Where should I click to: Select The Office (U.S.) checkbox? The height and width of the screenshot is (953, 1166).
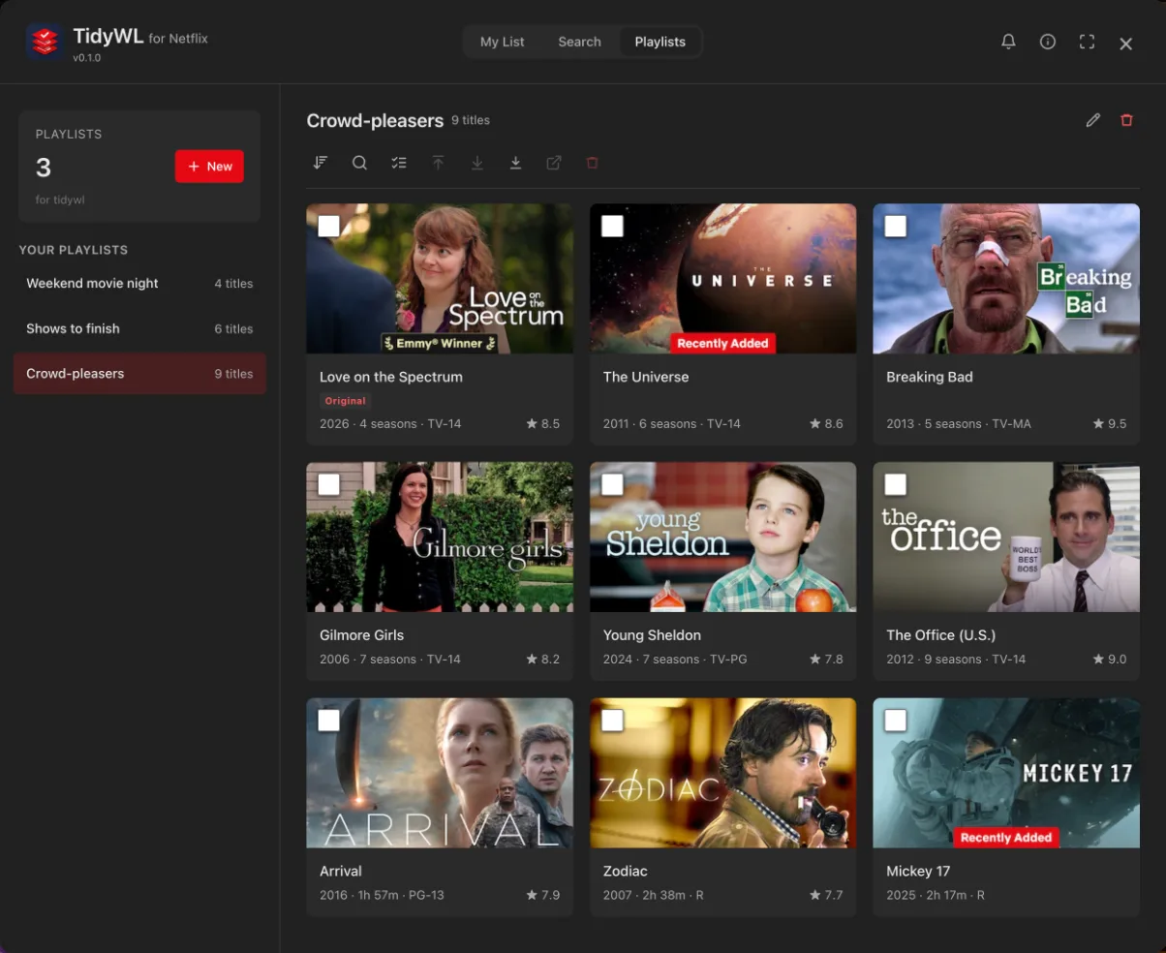click(x=896, y=484)
